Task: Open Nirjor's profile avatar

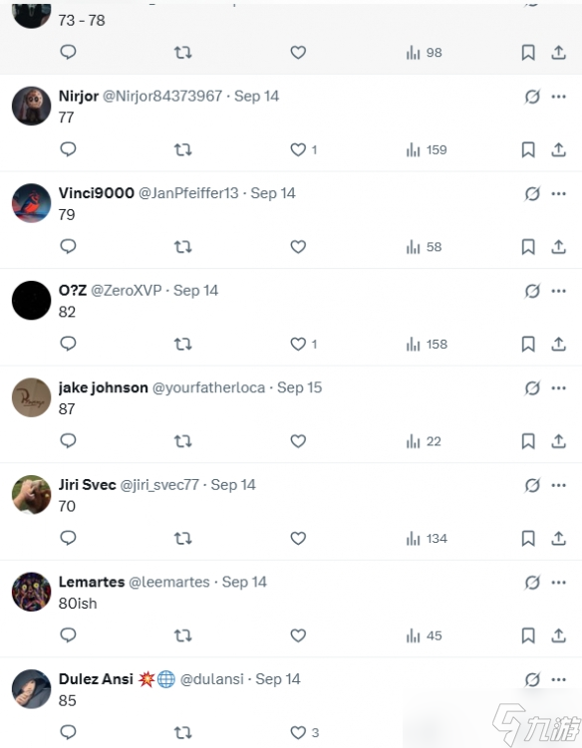Action: point(32,106)
